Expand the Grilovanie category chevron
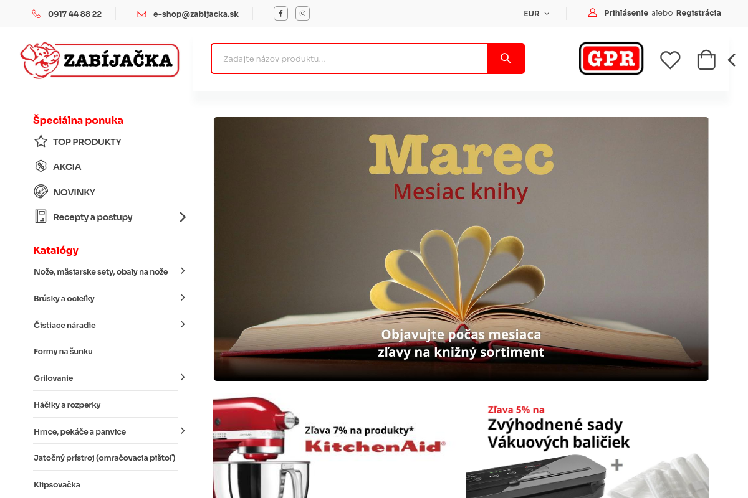 [183, 377]
